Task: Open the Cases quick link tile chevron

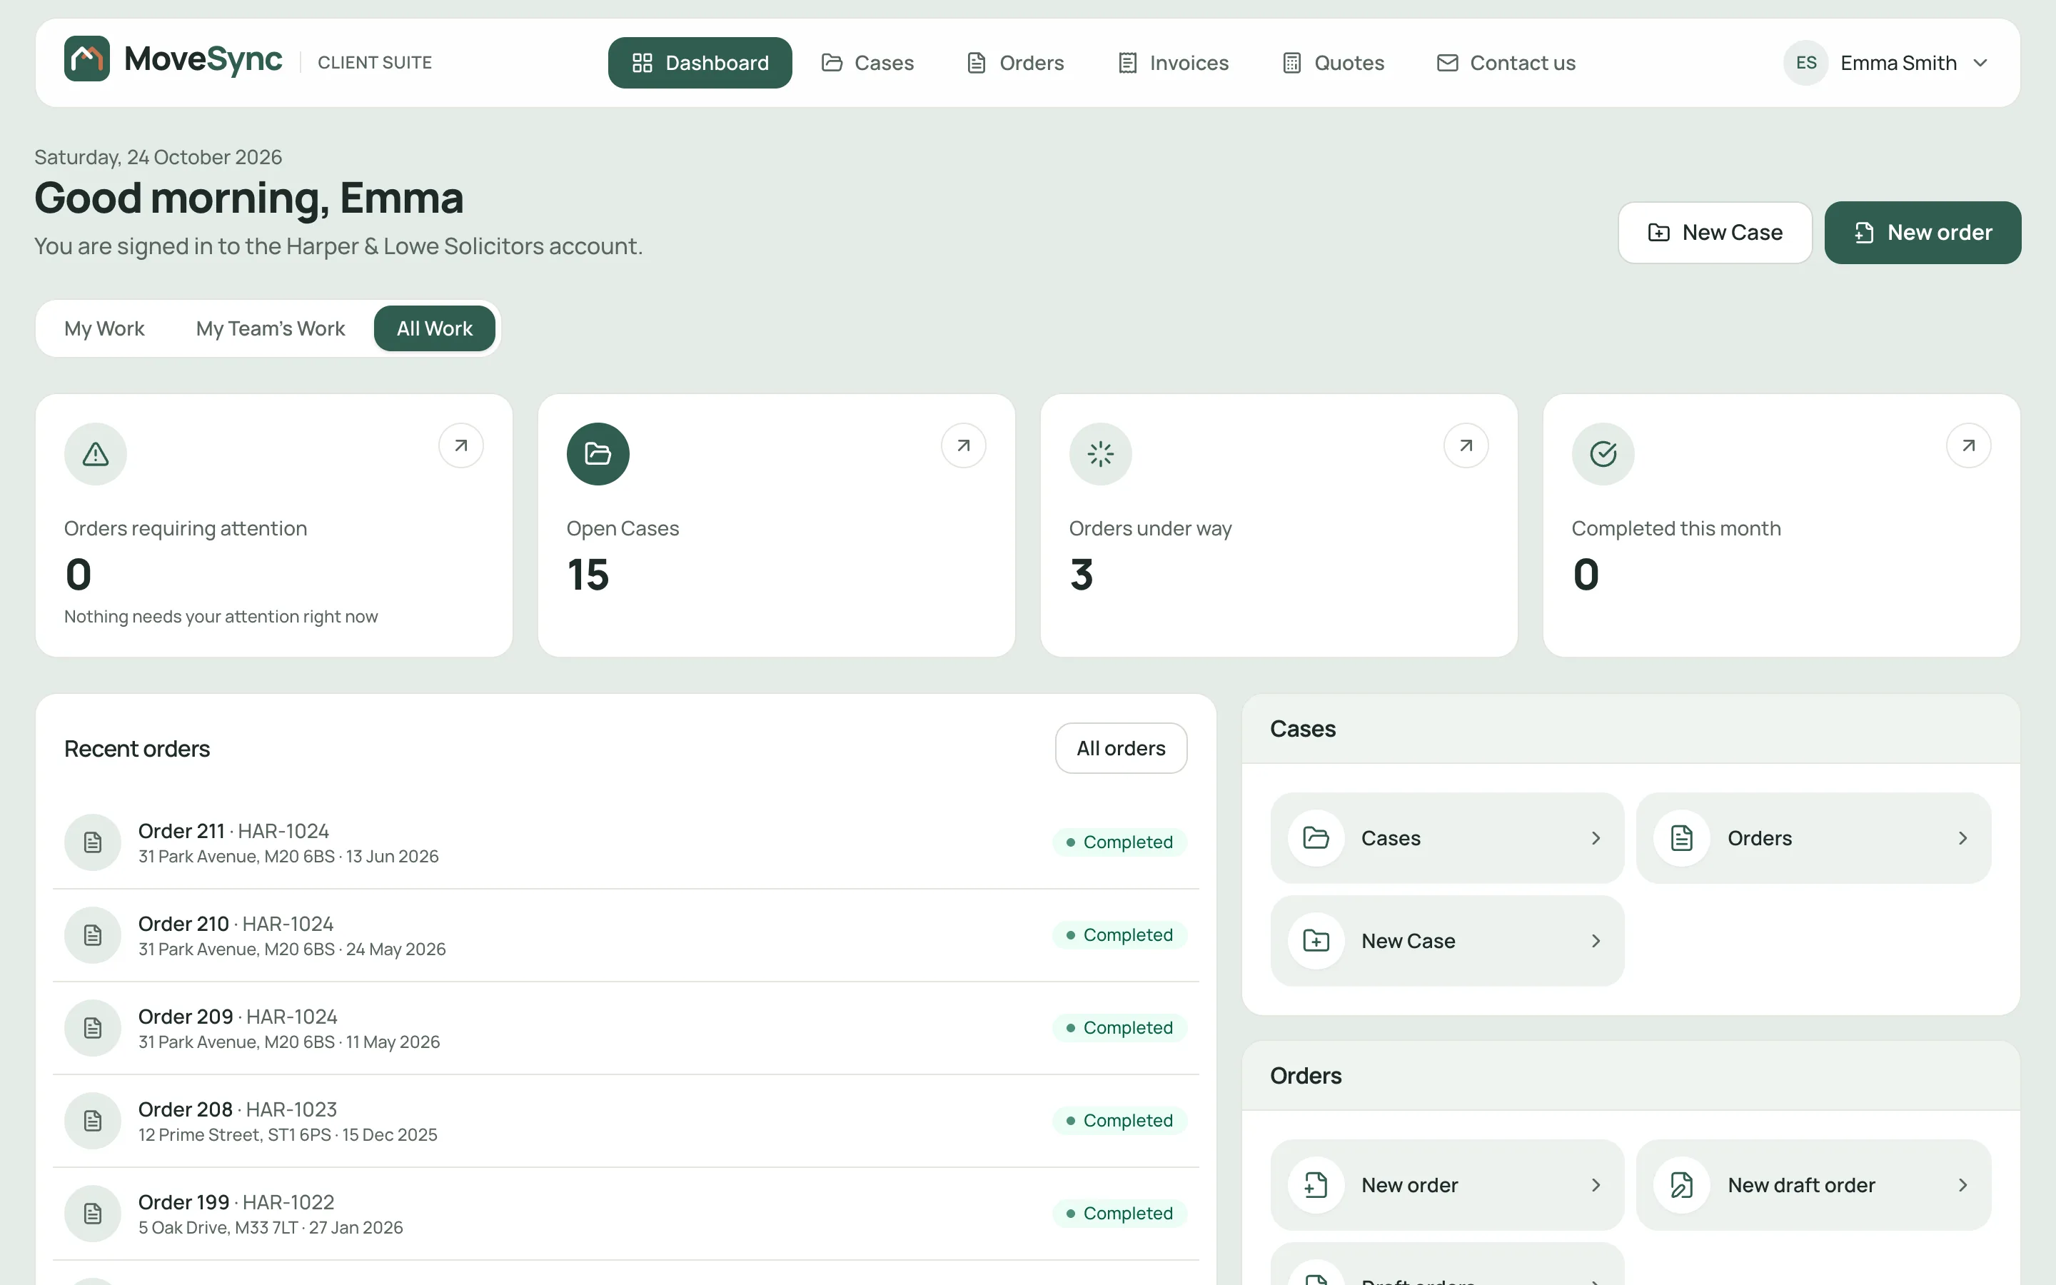Action: pyautogui.click(x=1596, y=838)
